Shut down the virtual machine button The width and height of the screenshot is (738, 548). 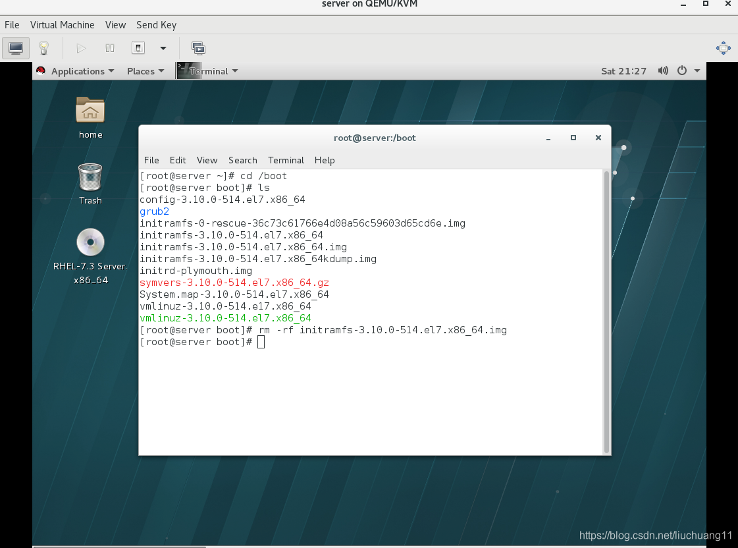[x=138, y=48]
